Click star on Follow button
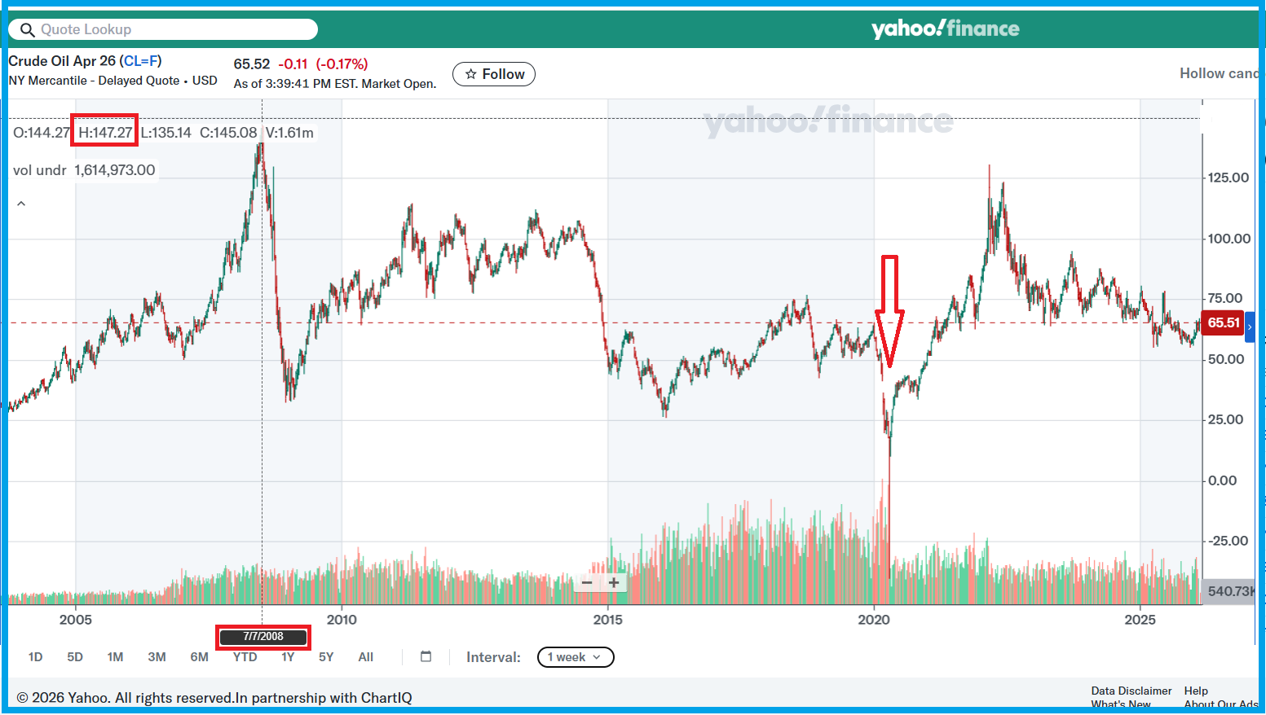This screenshot has width=1266, height=715. 470,74
